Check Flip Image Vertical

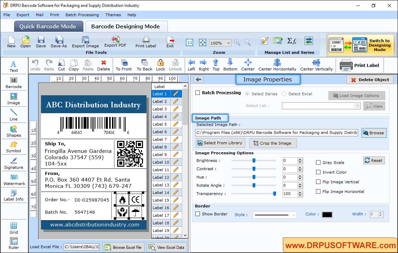pos(318,182)
